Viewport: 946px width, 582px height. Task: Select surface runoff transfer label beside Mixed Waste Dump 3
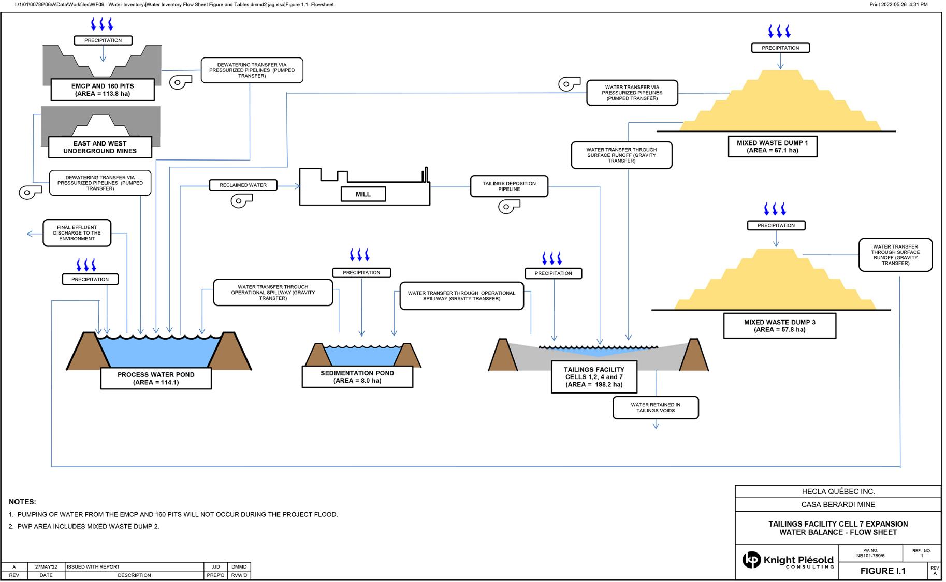tap(895, 255)
